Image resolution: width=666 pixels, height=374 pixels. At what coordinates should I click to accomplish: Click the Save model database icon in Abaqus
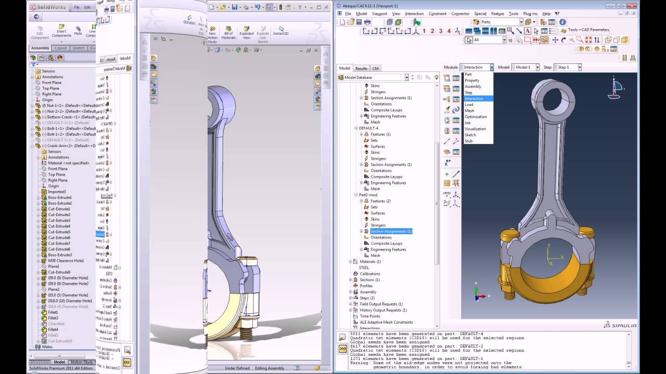click(x=359, y=22)
